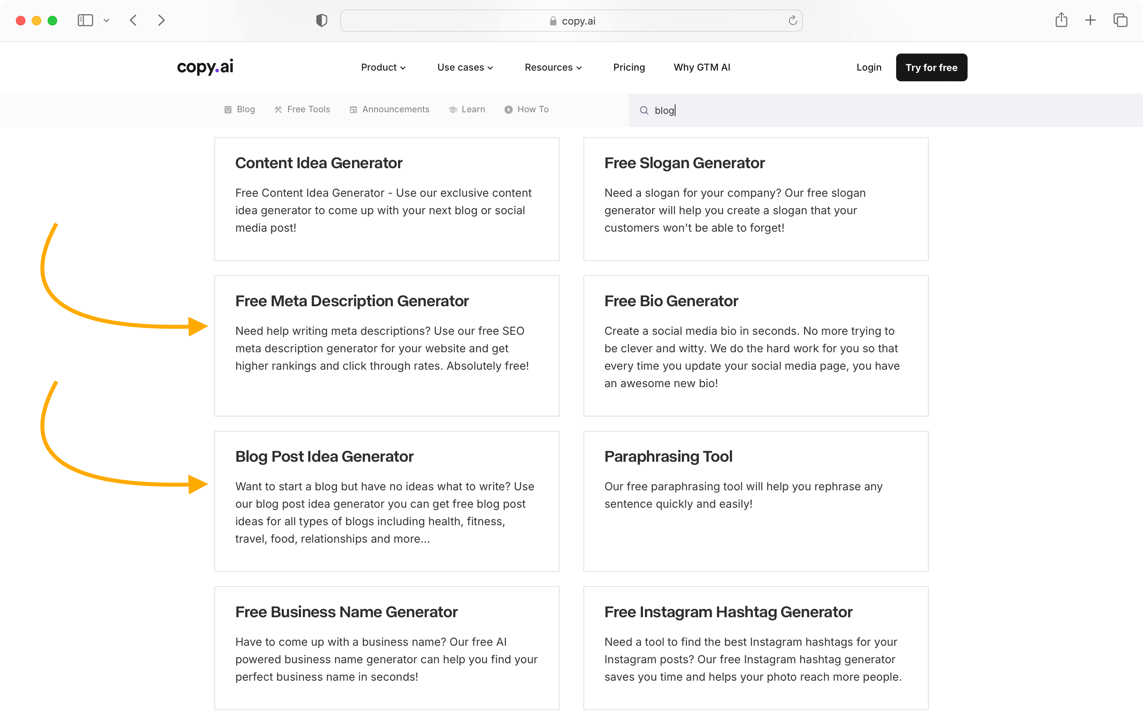The image size is (1143, 714).
Task: Click the search icon in filter bar
Action: (x=643, y=109)
